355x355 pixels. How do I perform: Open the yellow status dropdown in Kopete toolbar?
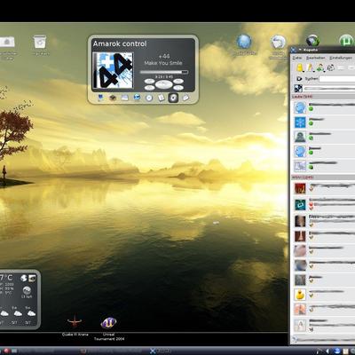300,68
